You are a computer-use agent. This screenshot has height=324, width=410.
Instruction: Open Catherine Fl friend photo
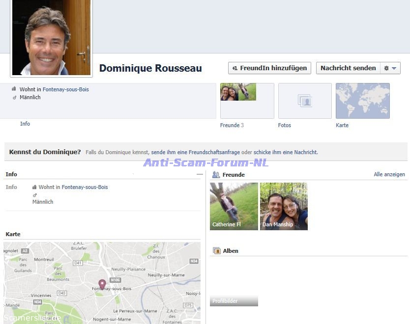coord(234,206)
